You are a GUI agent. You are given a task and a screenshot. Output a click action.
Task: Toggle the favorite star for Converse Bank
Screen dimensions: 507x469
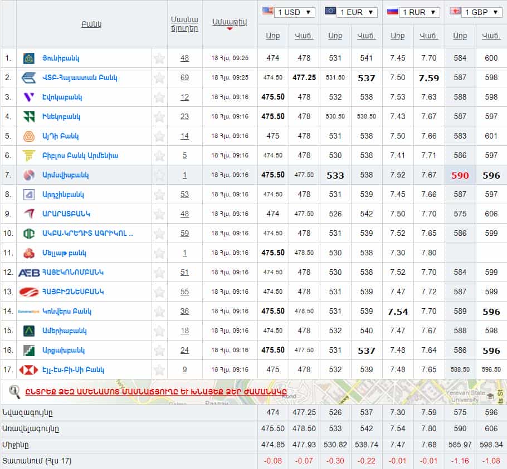[x=159, y=312]
